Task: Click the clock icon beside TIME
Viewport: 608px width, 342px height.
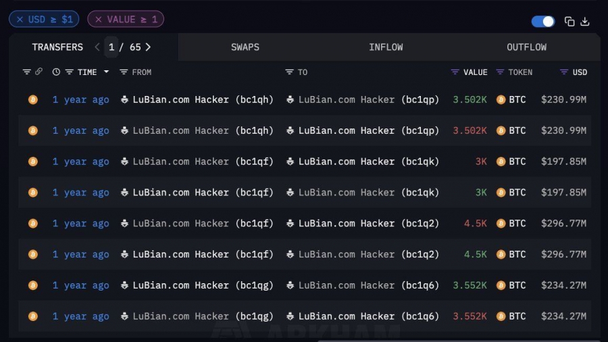Action: (x=56, y=72)
